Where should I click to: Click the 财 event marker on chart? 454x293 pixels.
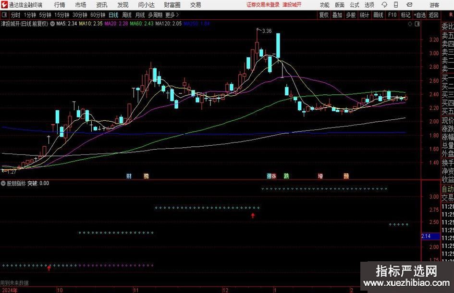[129, 176]
